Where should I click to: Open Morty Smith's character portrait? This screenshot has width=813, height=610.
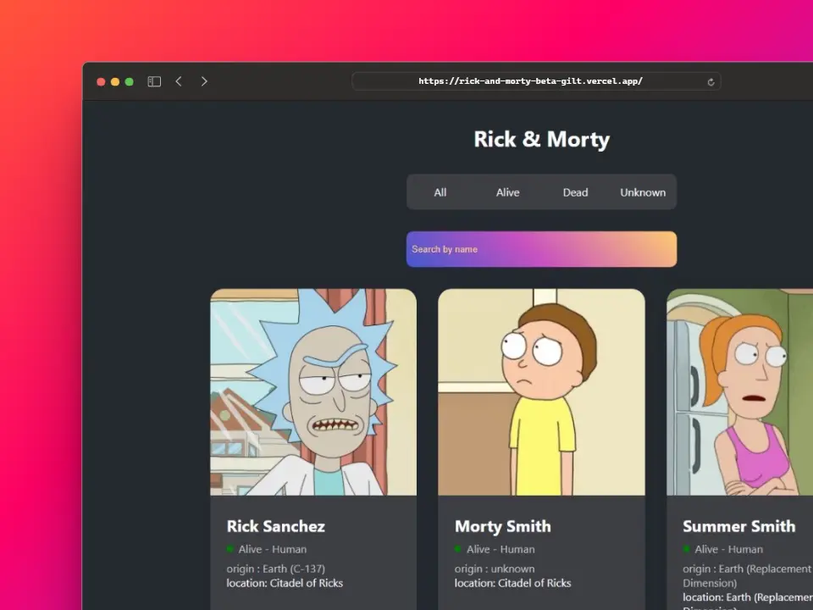[541, 391]
